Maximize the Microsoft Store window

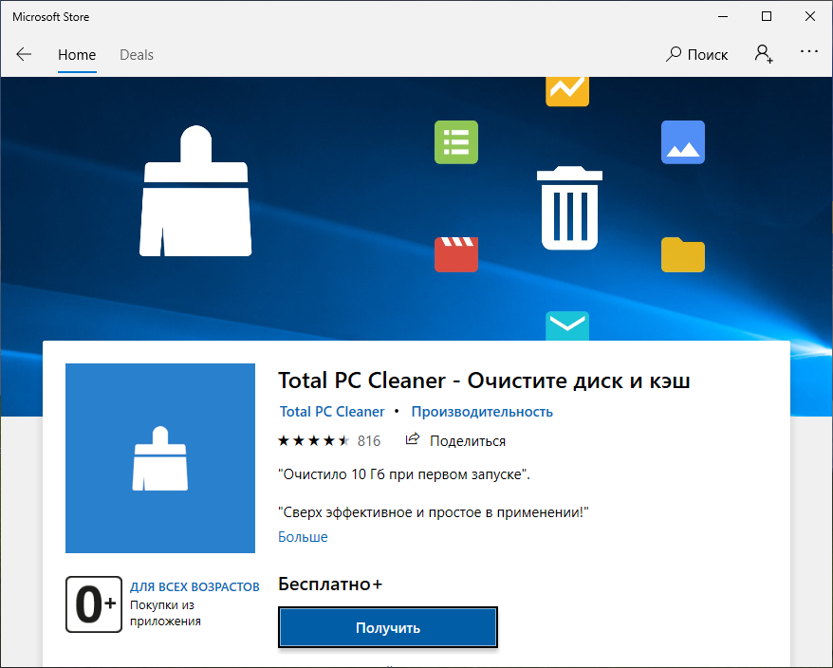pos(766,16)
